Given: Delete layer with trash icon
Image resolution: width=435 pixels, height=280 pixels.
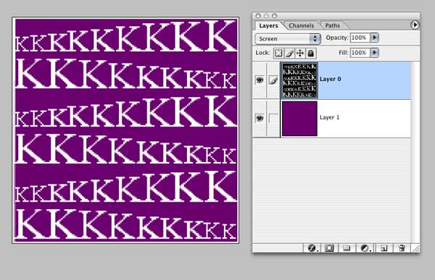Looking at the screenshot, I should point(402,248).
